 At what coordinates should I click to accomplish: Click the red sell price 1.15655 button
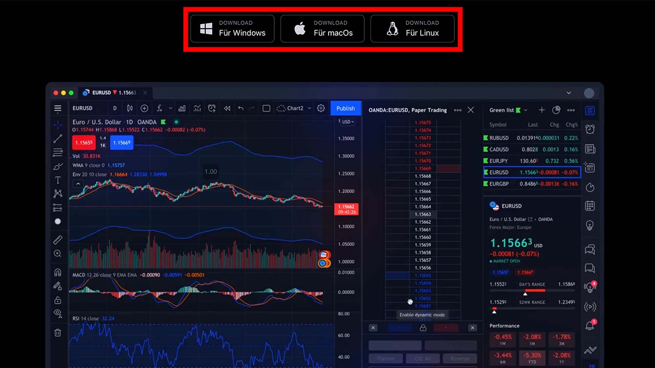click(83, 143)
